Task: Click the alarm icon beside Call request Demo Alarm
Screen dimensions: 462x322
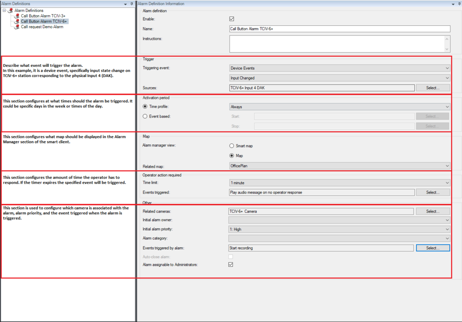Action: pyautogui.click(x=17, y=26)
